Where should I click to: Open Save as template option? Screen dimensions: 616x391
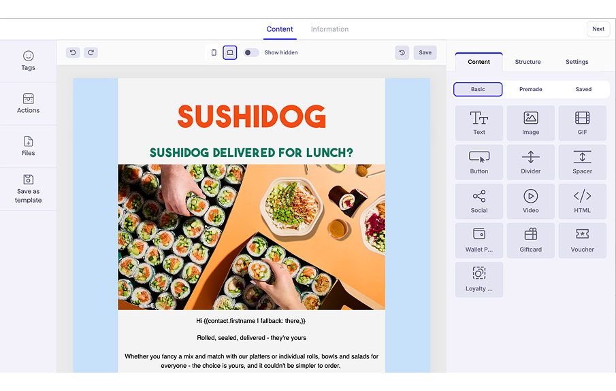(28, 188)
